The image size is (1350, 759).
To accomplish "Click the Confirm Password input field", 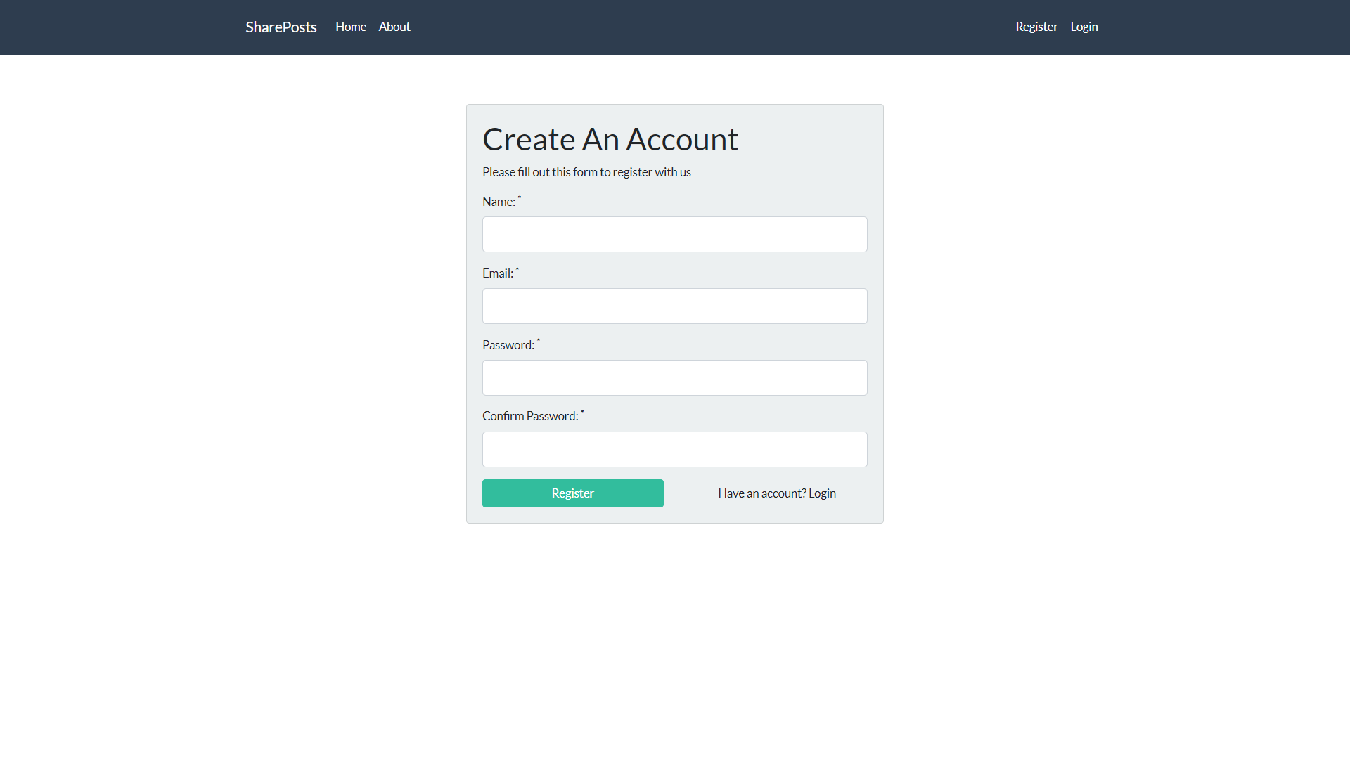I will (x=675, y=448).
